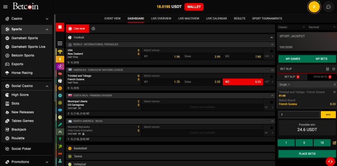Open MY GAMES
Image resolution: width=337 pixels, height=166 pixels.
coord(293,59)
